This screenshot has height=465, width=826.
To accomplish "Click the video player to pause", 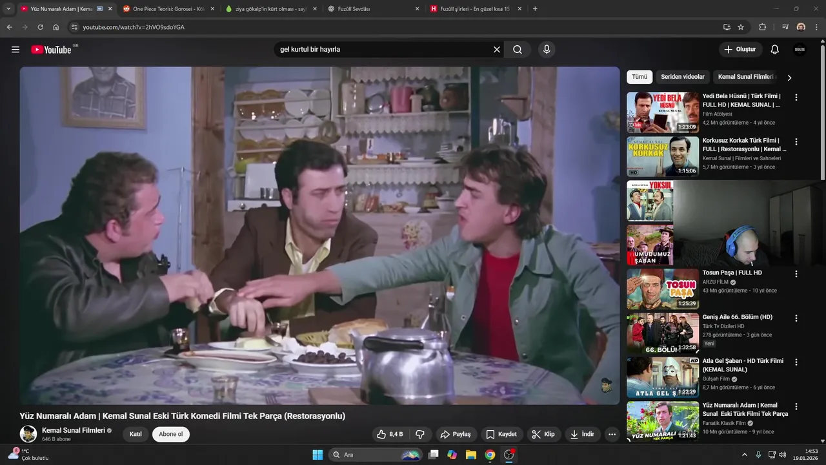I will click(319, 236).
